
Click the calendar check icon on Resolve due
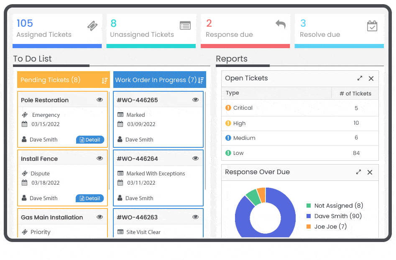coord(372,26)
